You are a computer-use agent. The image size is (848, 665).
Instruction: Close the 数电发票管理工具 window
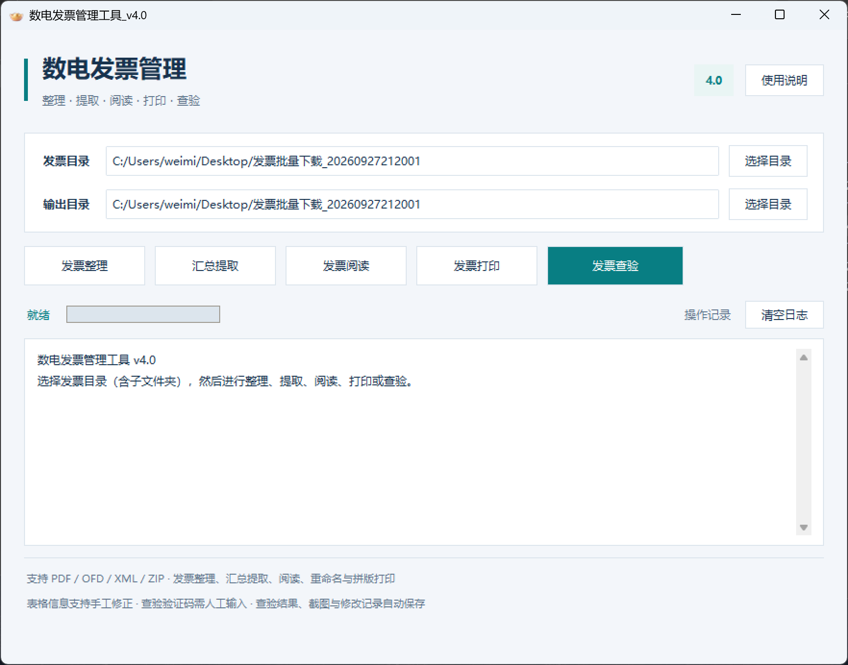click(824, 15)
